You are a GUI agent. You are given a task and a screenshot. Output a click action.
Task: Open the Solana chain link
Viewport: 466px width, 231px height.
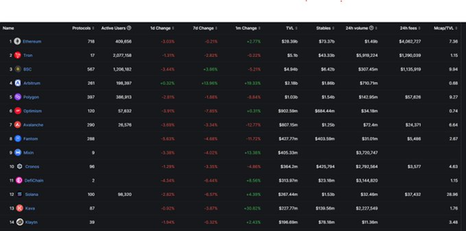coord(31,194)
